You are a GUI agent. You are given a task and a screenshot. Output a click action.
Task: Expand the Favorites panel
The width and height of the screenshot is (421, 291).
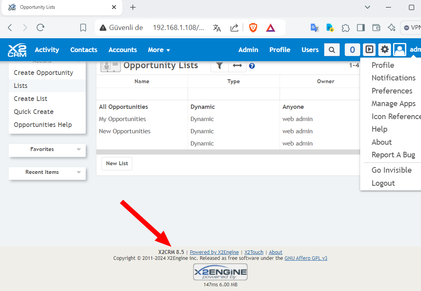(x=79, y=149)
